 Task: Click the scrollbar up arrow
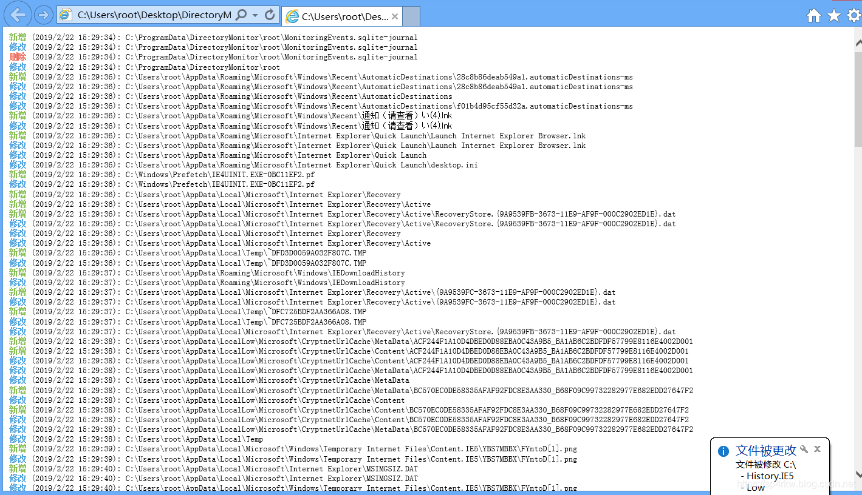coord(858,42)
